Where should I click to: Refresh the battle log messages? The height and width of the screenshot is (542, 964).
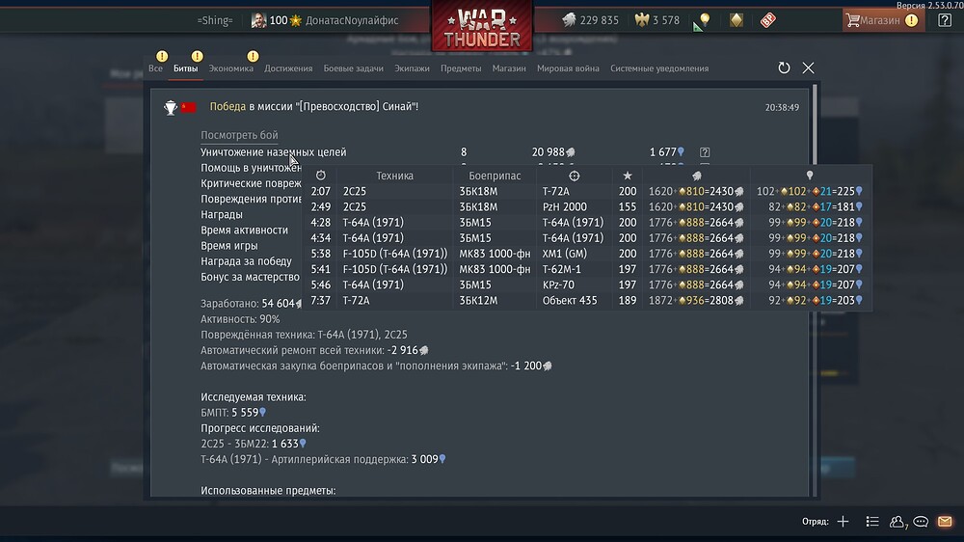[784, 68]
